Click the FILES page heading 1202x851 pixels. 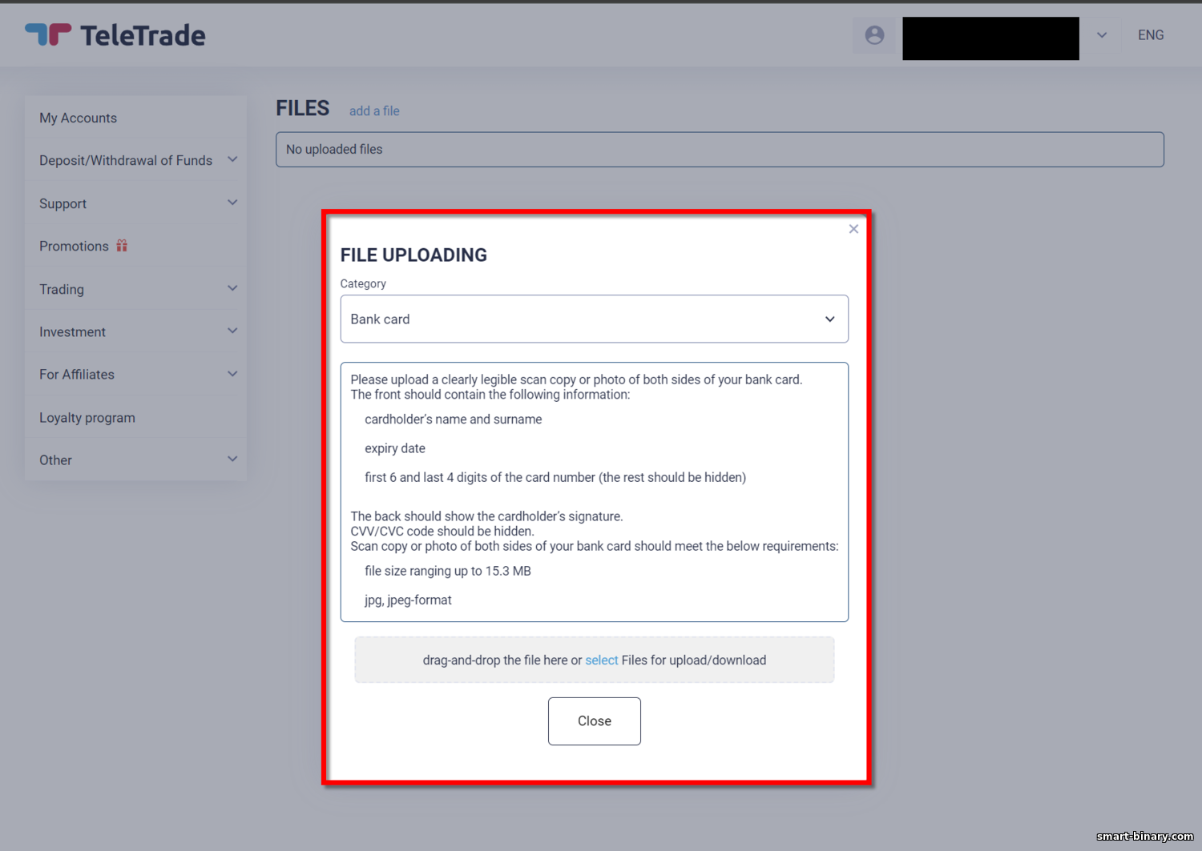tap(303, 108)
